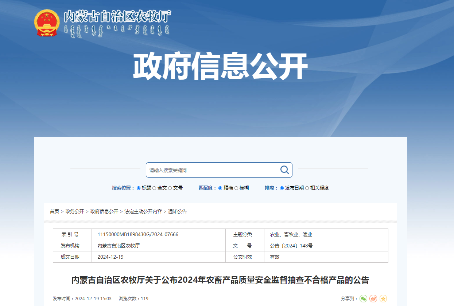The image size is (454, 306).
Task: Select 文号 search position radio
Action: [170, 188]
